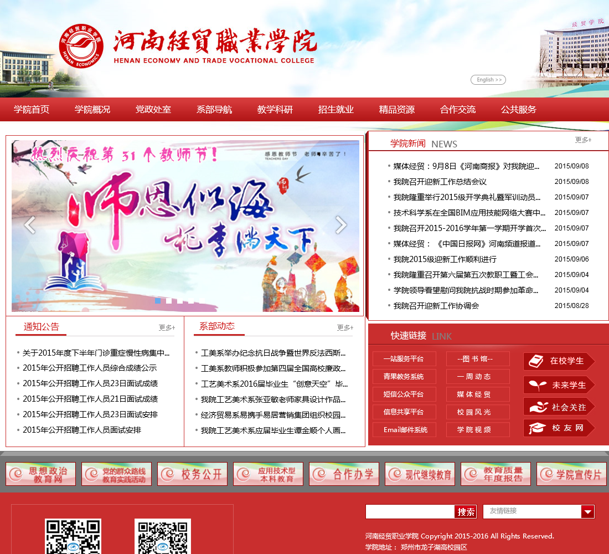Open the 现代继续教育 banner

420,474
